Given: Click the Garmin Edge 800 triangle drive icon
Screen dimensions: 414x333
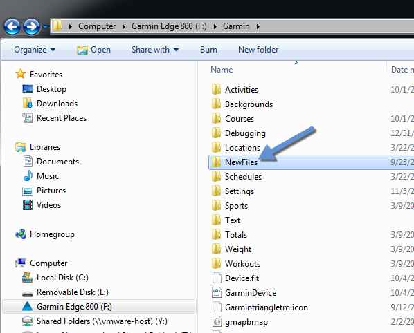Looking at the screenshot, I should (28, 306).
